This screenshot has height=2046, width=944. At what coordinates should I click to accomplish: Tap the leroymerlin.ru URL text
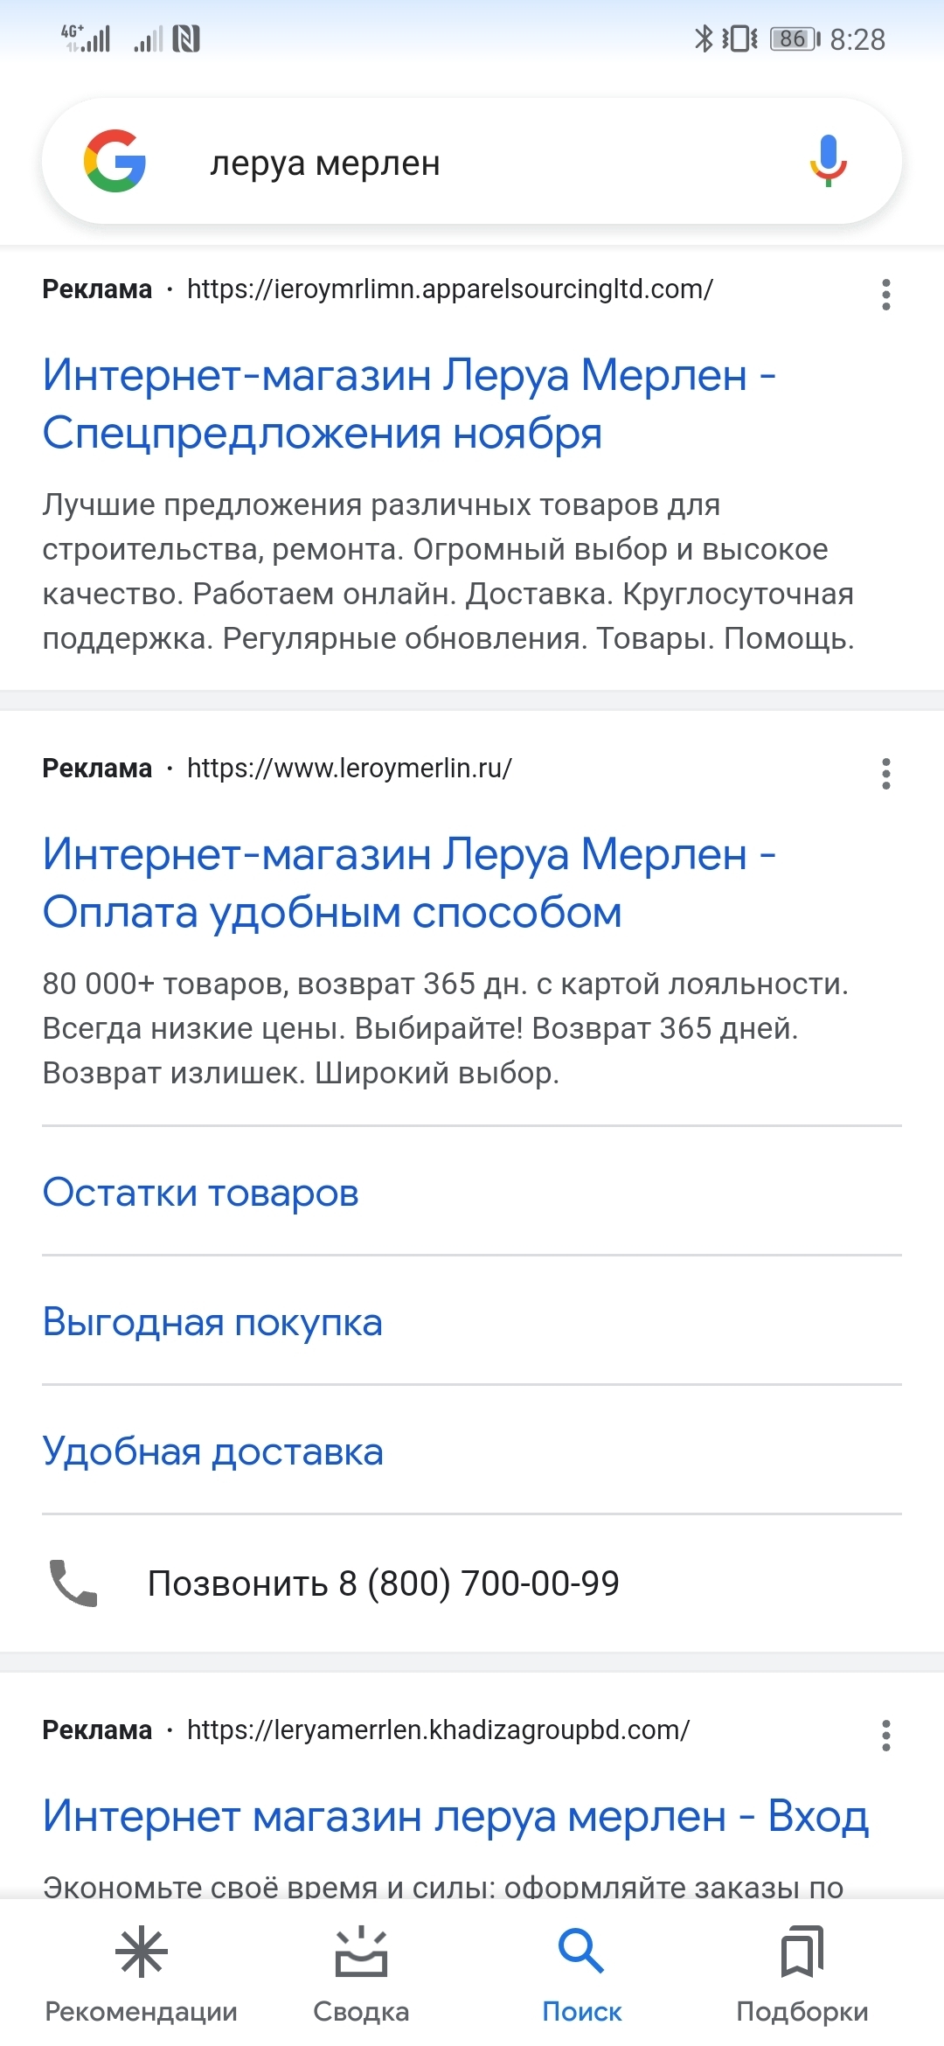pyautogui.click(x=350, y=768)
